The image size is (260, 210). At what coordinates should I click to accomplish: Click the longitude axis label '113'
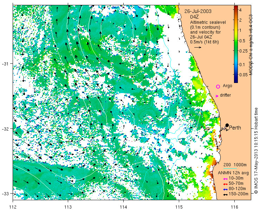pos(68,207)
